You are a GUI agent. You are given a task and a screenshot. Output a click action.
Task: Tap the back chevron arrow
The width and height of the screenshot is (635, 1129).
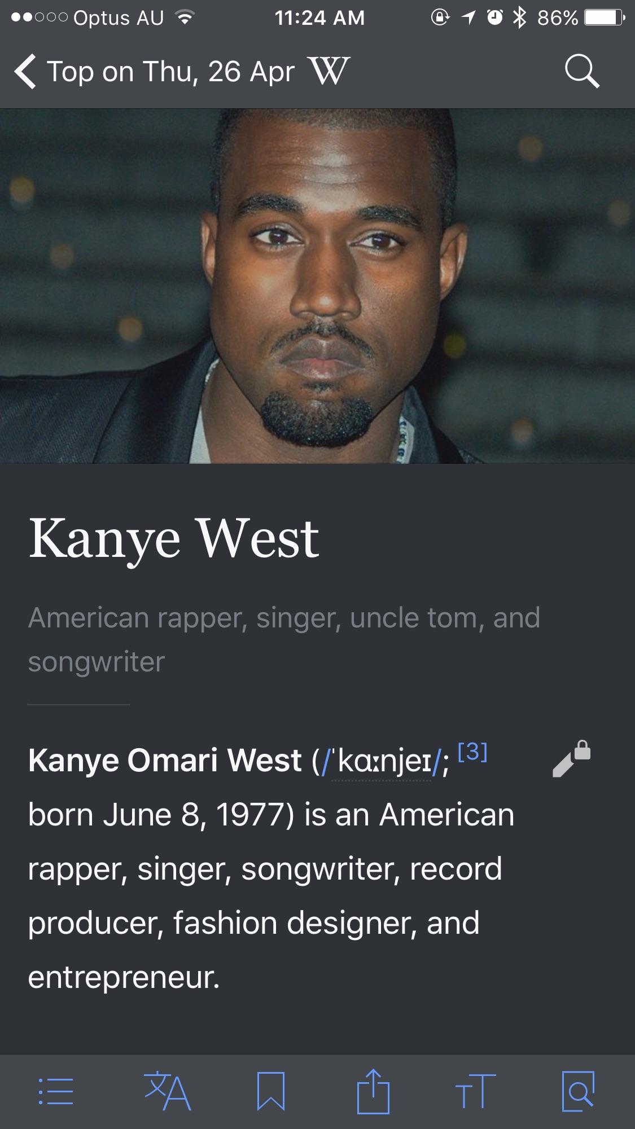25,72
